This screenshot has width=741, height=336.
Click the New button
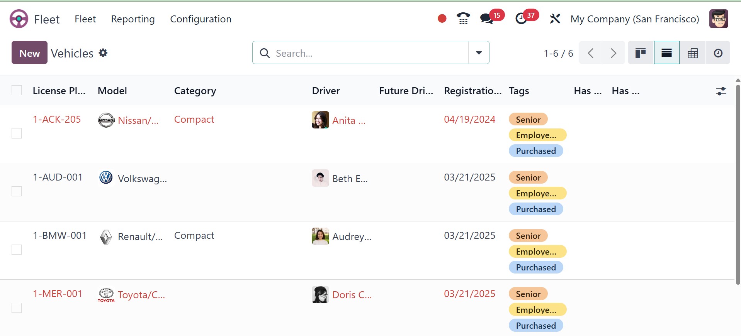click(x=30, y=53)
